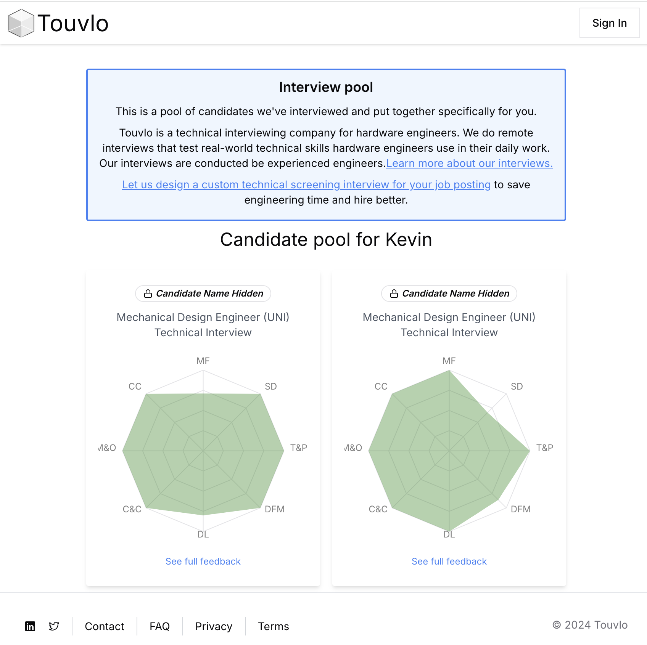Open the Twitter bird icon in footer
The height and width of the screenshot is (645, 647).
pos(54,626)
